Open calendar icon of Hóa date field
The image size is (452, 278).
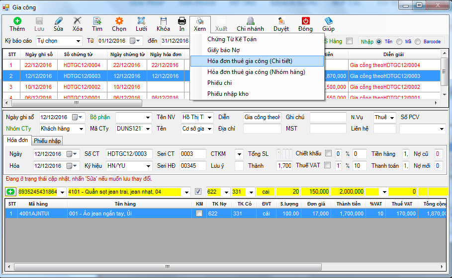click(x=69, y=166)
